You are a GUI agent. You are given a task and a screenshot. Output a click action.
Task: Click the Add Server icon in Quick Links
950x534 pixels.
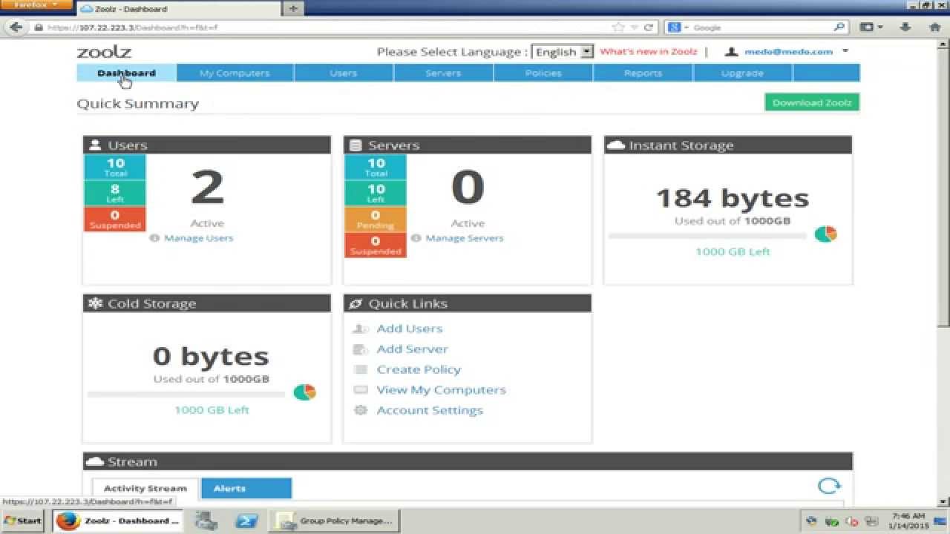point(361,349)
